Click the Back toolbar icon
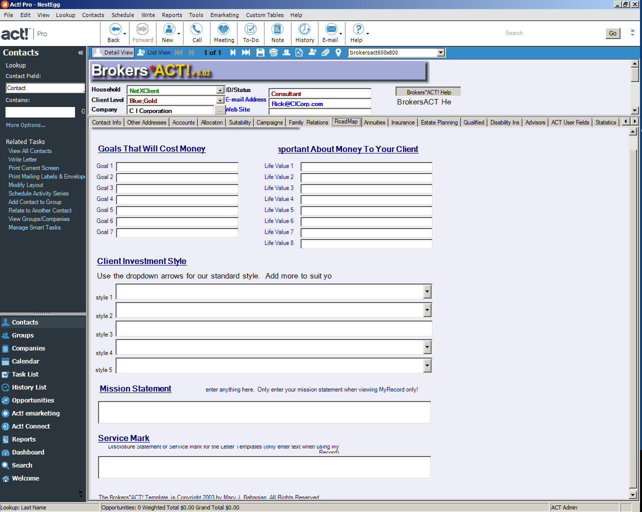Viewport: 642px width, 512px height. click(114, 29)
